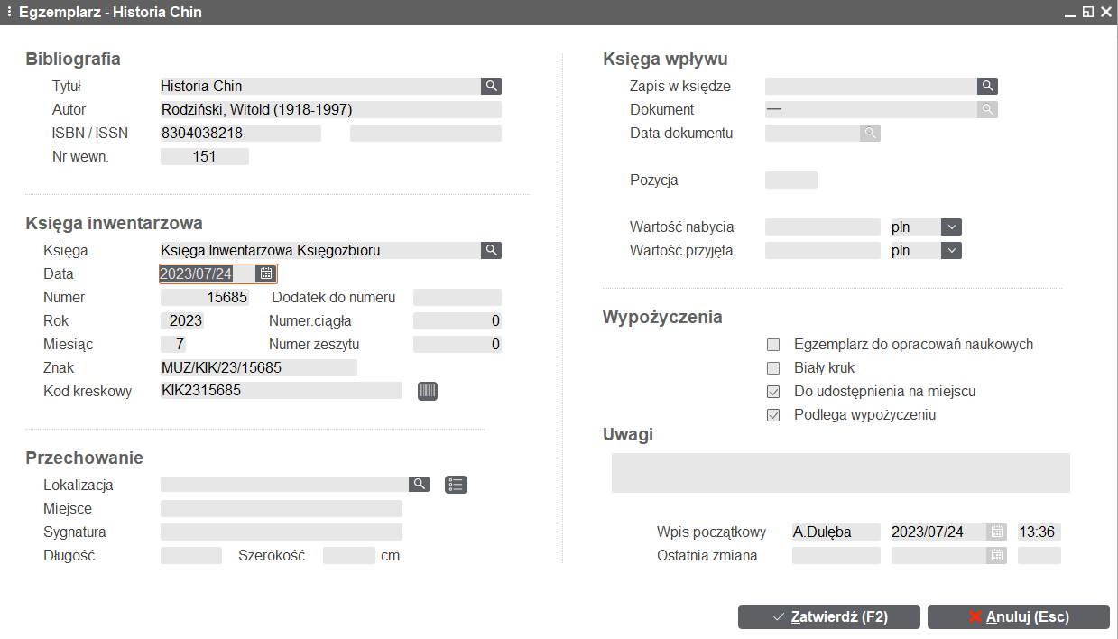Minimize the Egzemplarz window
The width and height of the screenshot is (1118, 639).
pyautogui.click(x=1070, y=13)
